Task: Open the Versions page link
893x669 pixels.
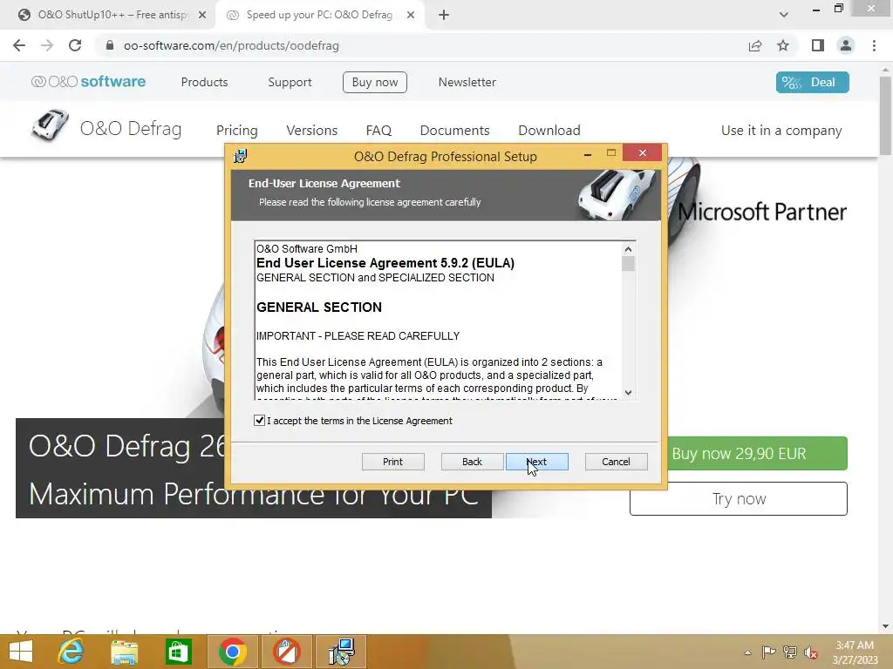Action: (x=312, y=131)
